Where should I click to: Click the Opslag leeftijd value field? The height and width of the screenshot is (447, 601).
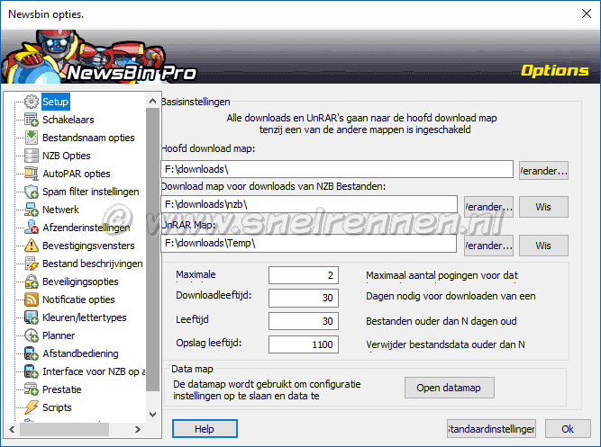click(x=304, y=344)
